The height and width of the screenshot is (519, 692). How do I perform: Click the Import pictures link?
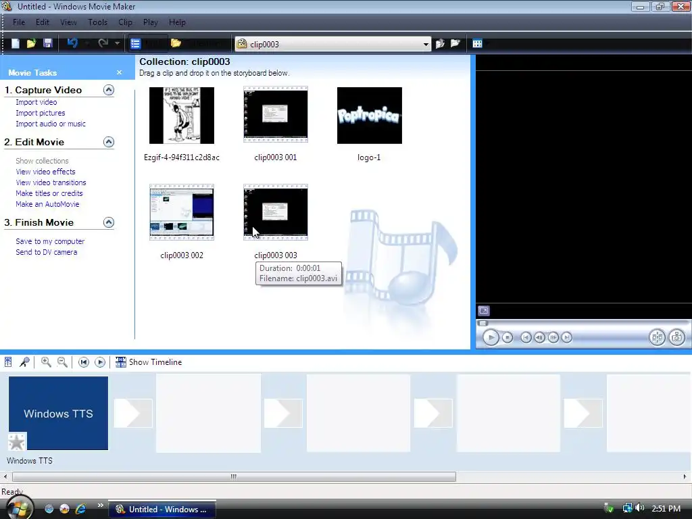(x=40, y=113)
